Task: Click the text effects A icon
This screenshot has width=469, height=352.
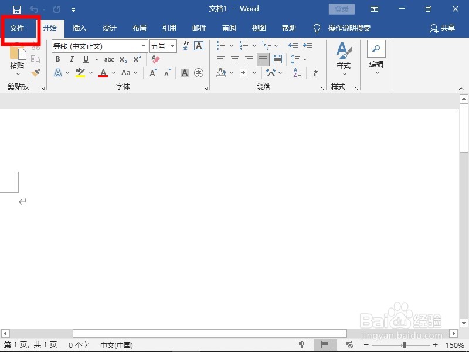Action: (x=57, y=72)
